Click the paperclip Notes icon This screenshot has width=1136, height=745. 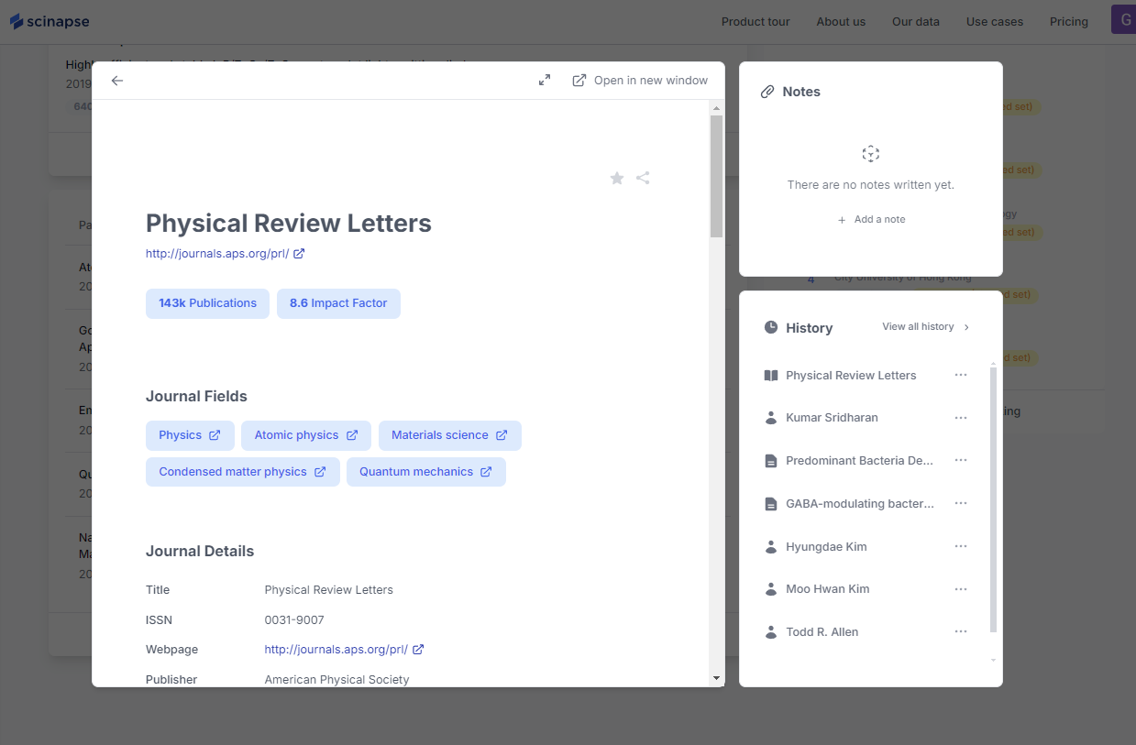tap(768, 92)
